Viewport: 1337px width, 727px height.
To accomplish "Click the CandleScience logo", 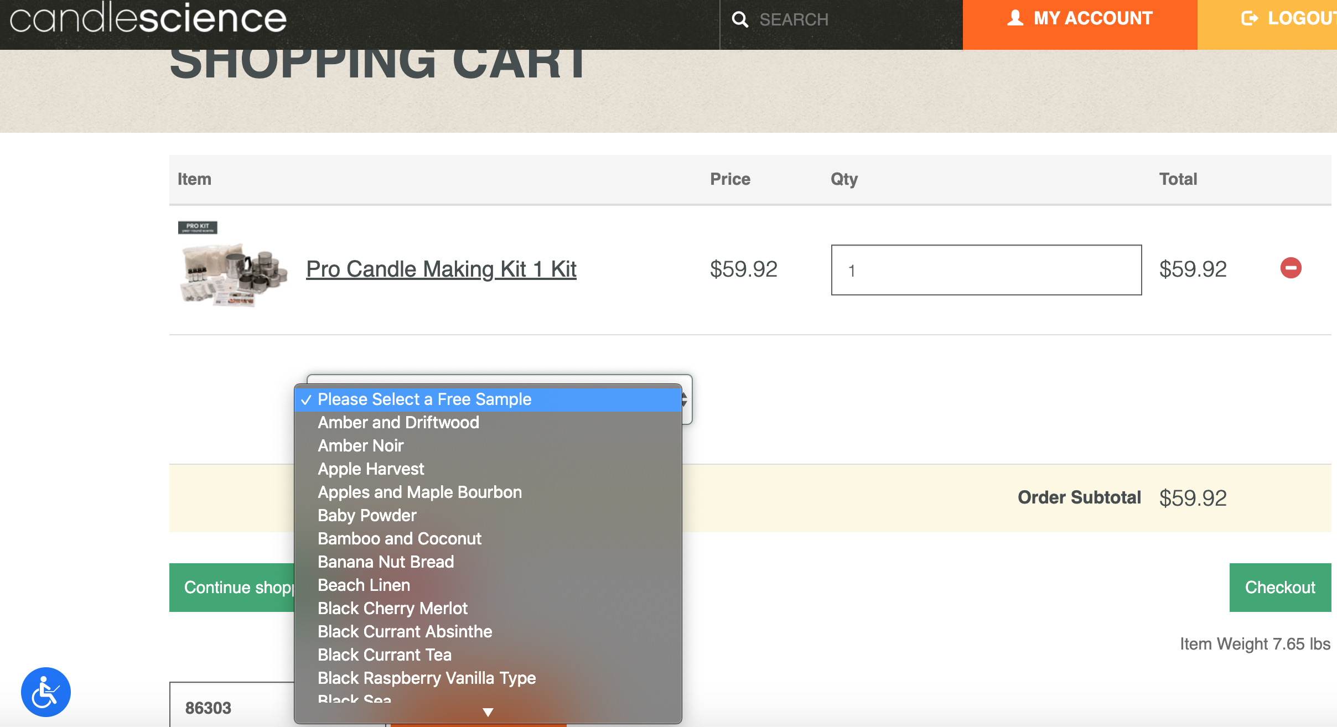I will (x=148, y=18).
